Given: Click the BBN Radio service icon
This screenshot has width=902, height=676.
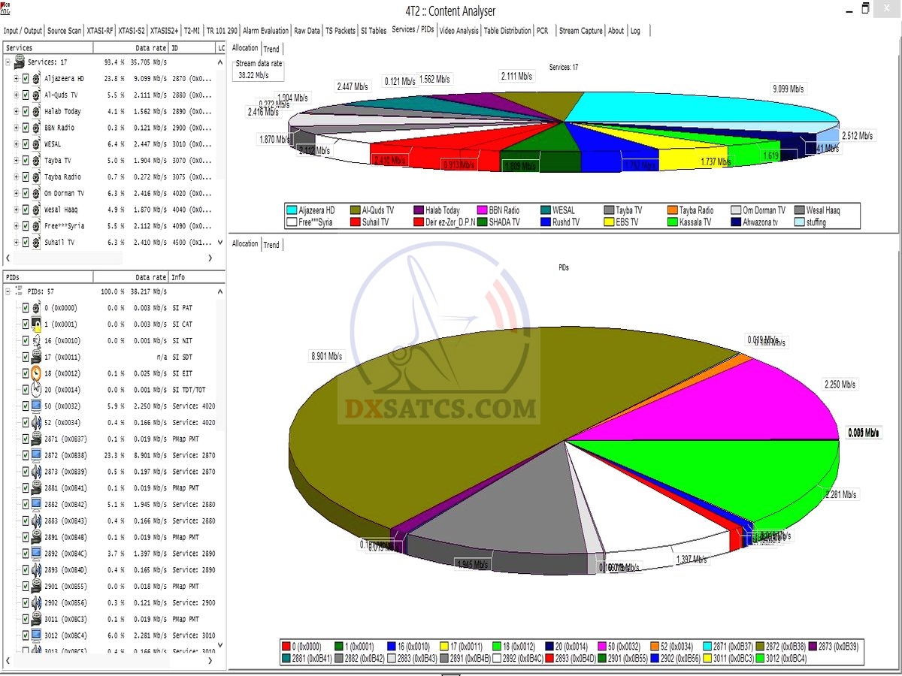Looking at the screenshot, I should pos(37,128).
